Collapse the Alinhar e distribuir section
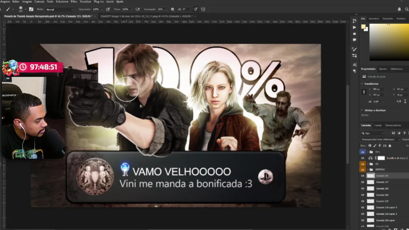The height and width of the screenshot is (230, 409). [x=362, y=110]
